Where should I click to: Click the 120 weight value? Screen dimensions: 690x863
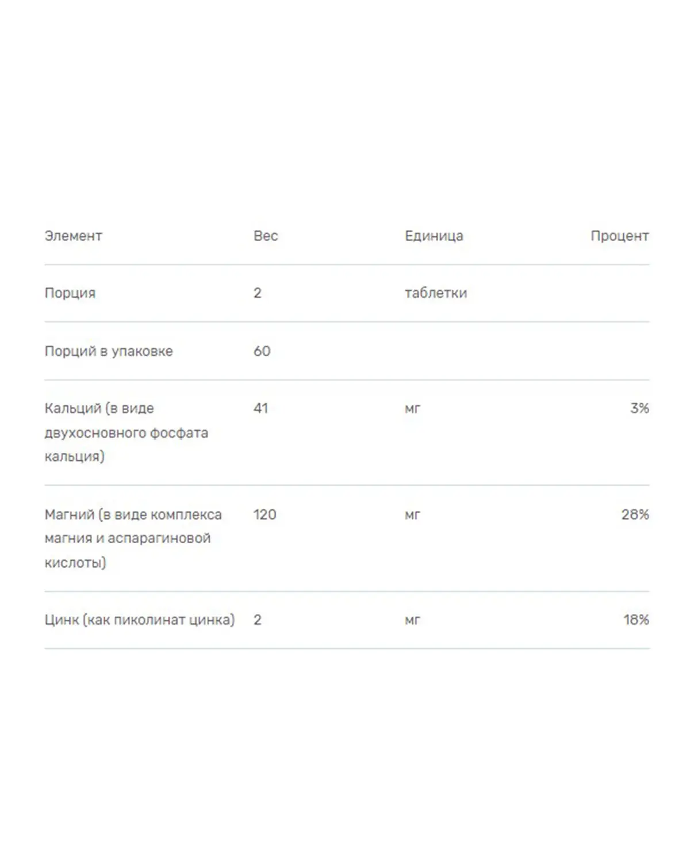click(x=264, y=514)
